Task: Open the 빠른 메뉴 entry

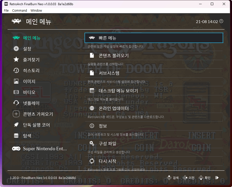Action: tap(154, 38)
